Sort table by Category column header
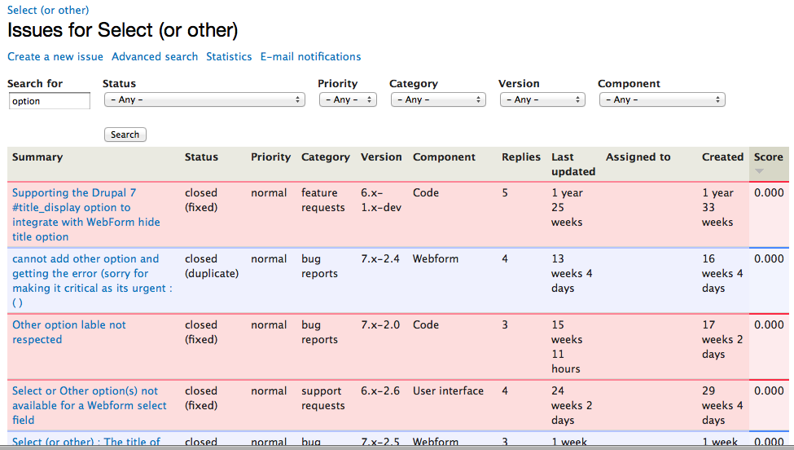The image size is (794, 450). pos(325,157)
